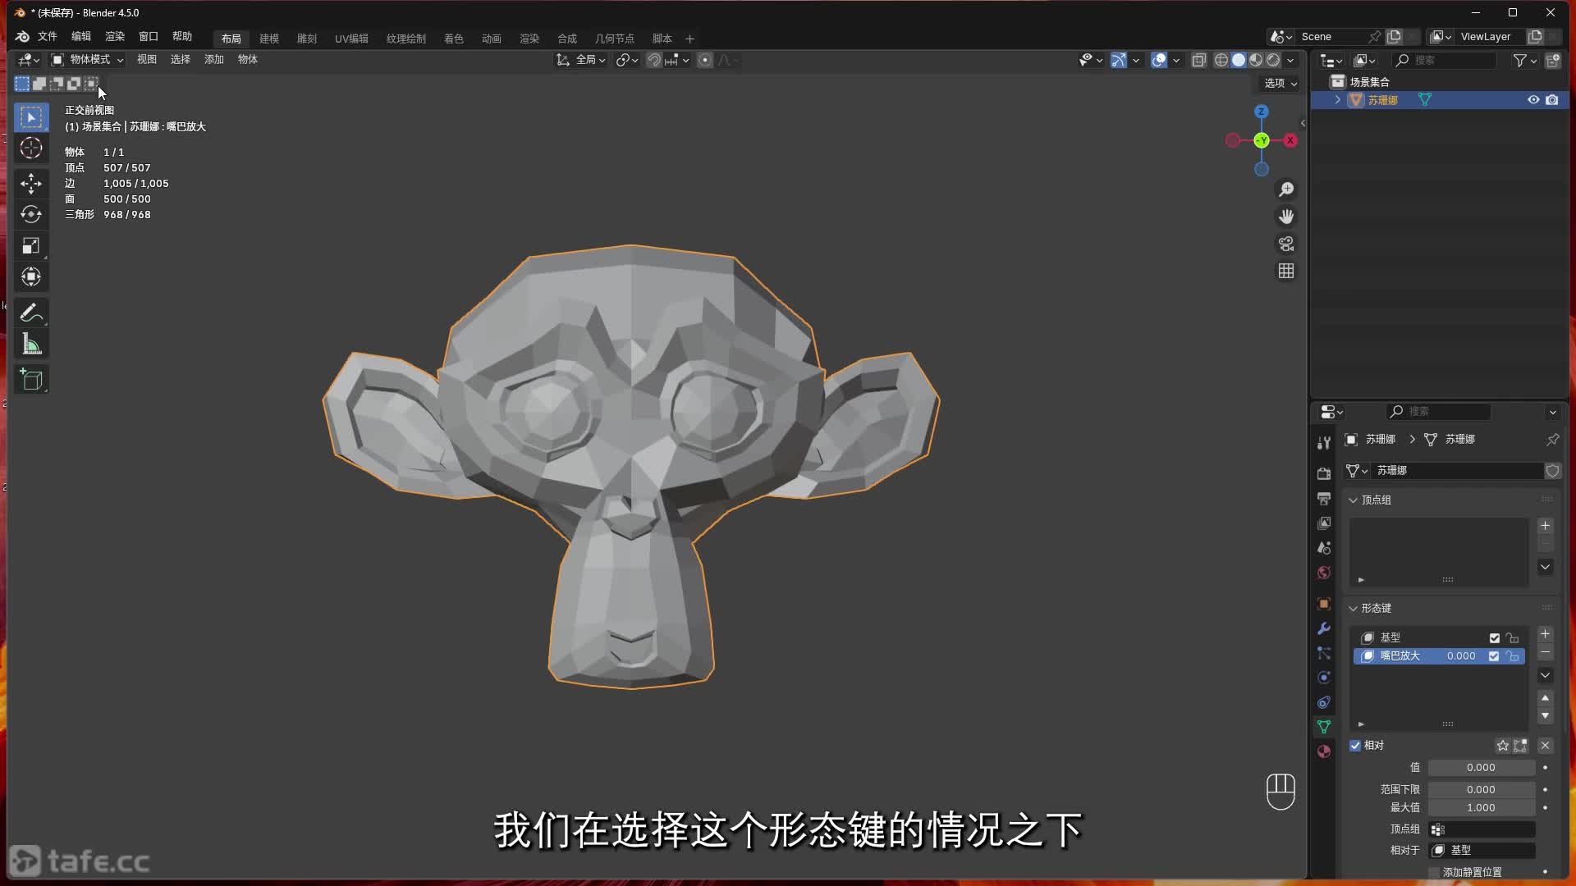Viewport: 1576px width, 886px height.
Task: Collapse the 形态键 panel
Action: [x=1353, y=609]
